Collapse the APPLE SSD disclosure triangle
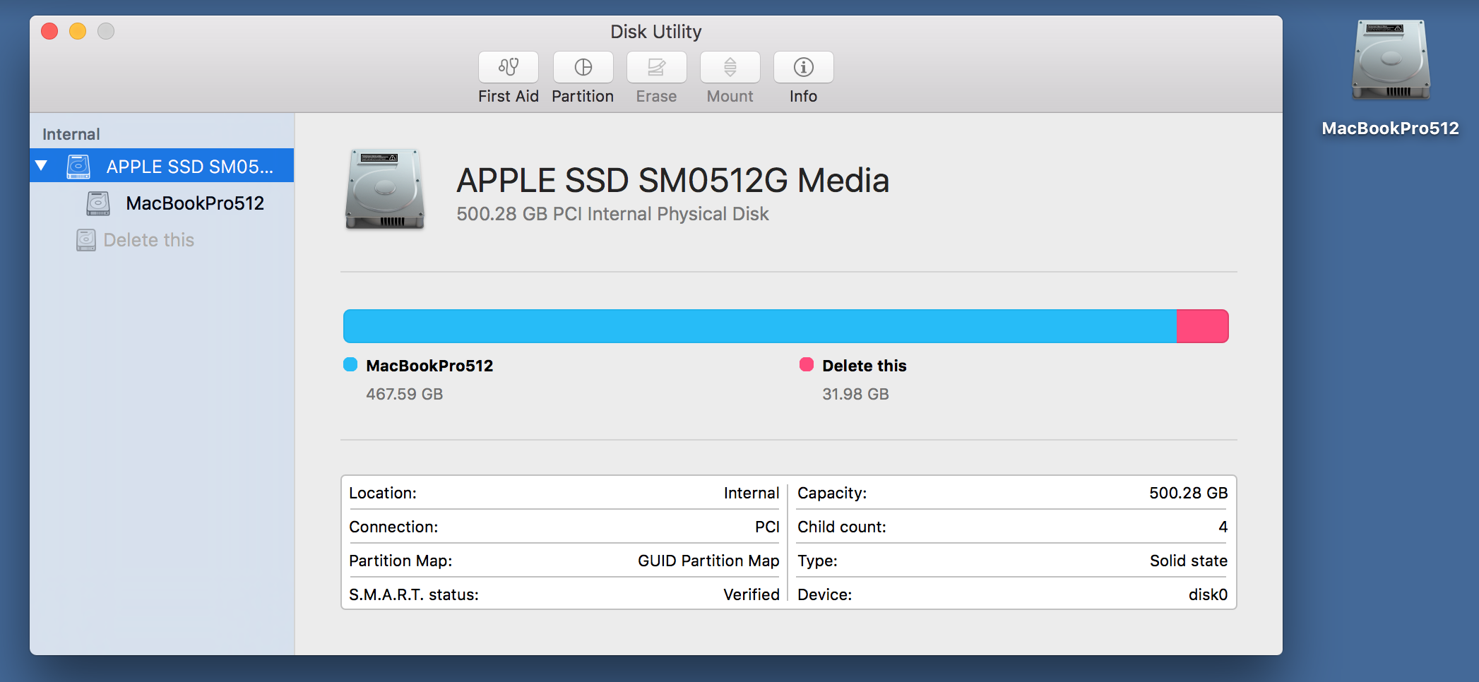1479x682 pixels. (42, 166)
